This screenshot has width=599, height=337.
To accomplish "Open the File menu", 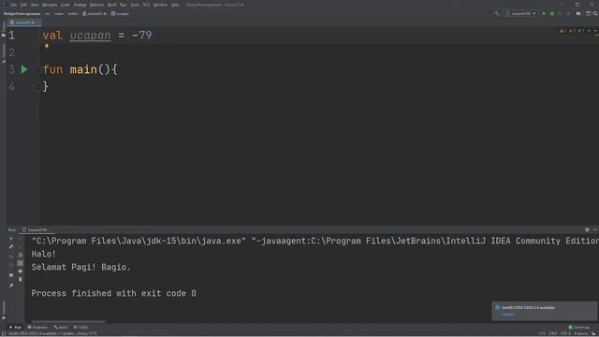I will pos(14,5).
